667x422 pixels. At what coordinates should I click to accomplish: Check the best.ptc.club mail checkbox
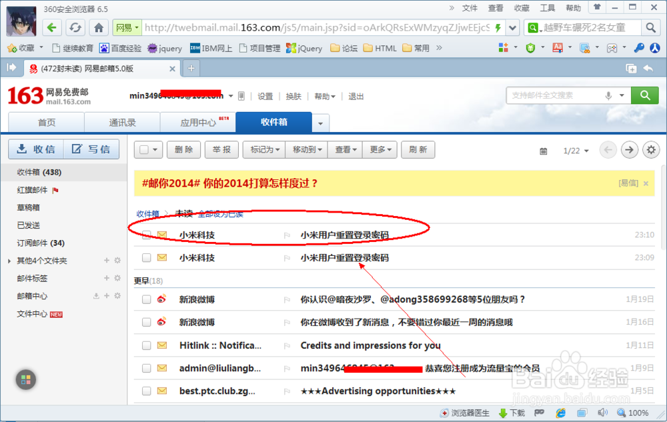(146, 391)
